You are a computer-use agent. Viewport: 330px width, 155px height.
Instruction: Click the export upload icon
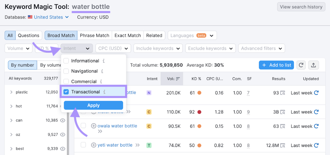313,65
